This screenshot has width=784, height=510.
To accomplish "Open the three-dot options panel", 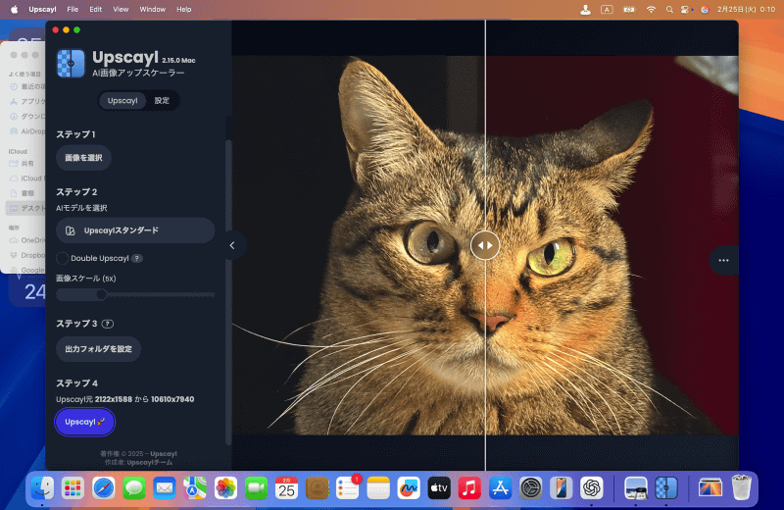I will [723, 260].
